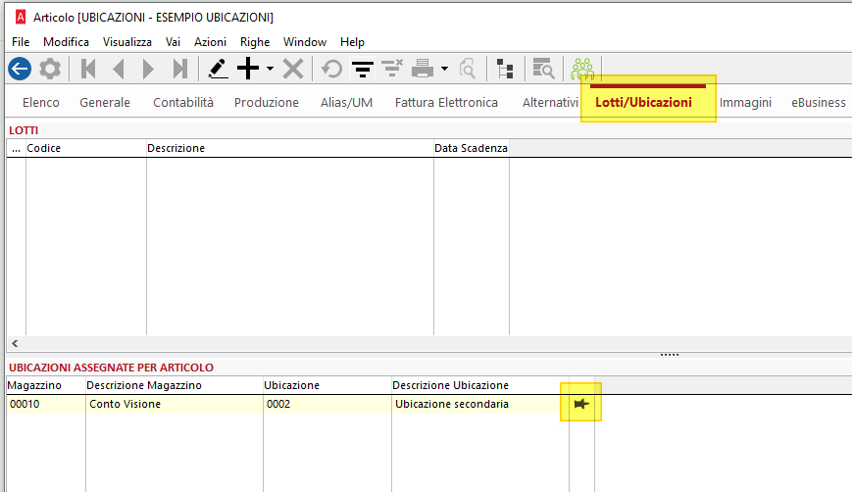The height and width of the screenshot is (492, 852).
Task: Click the search list magnifier icon
Action: (x=543, y=69)
